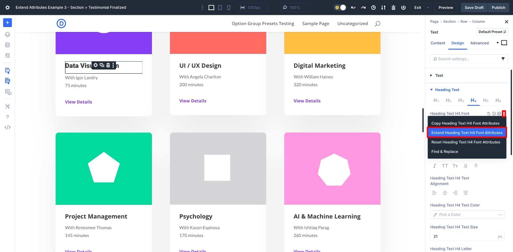Open the editing history clock icon

[373, 8]
